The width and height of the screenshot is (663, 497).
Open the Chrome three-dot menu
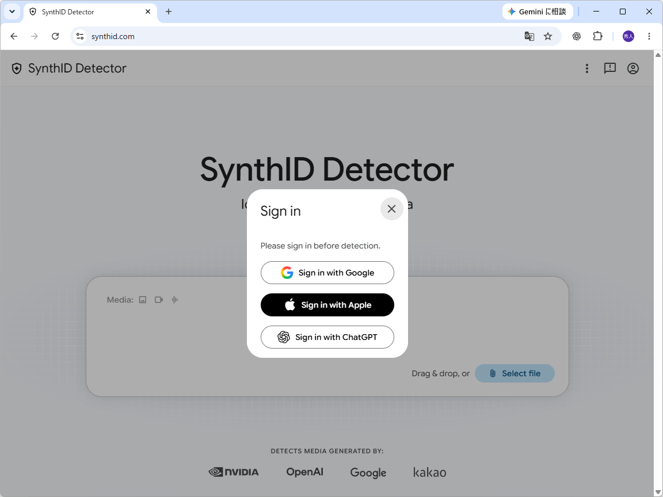(649, 36)
